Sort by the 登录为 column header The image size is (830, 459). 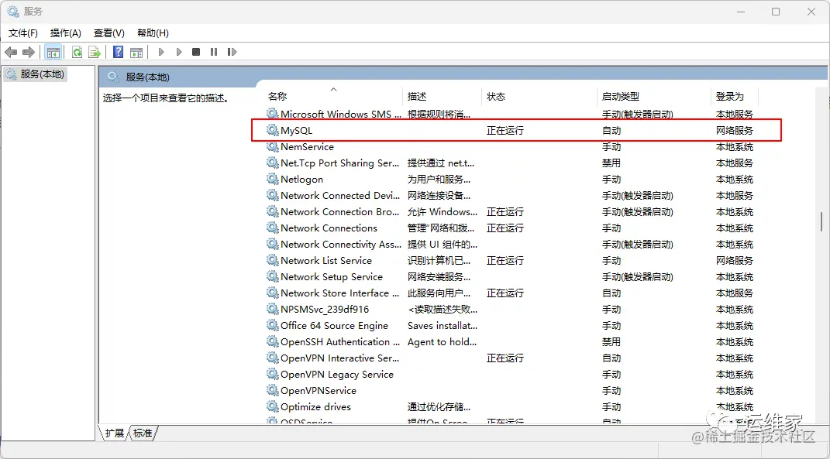point(730,96)
